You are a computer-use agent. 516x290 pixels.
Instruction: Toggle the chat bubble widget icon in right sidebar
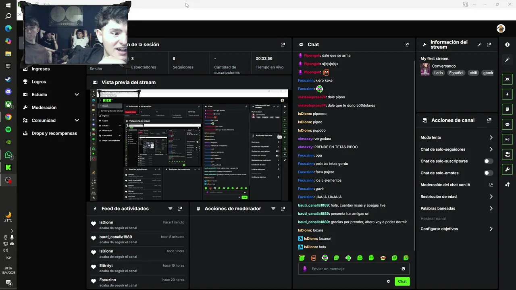tap(507, 124)
